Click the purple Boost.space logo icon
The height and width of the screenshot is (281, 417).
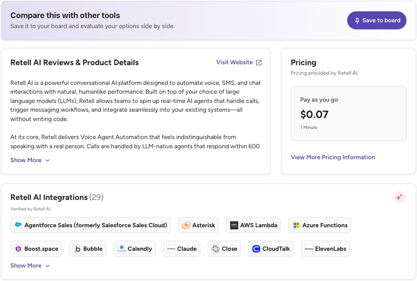pos(18,249)
